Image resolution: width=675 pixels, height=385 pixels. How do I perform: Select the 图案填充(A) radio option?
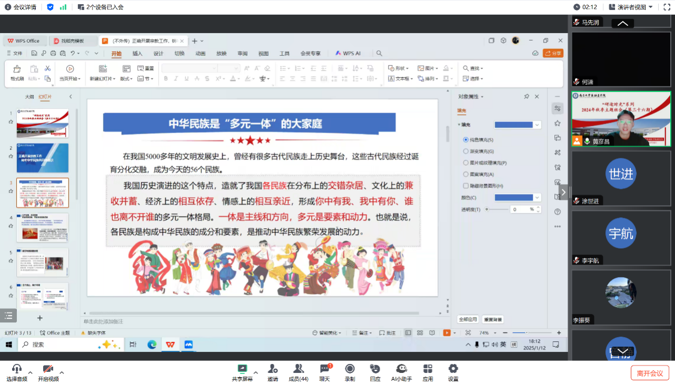465,174
